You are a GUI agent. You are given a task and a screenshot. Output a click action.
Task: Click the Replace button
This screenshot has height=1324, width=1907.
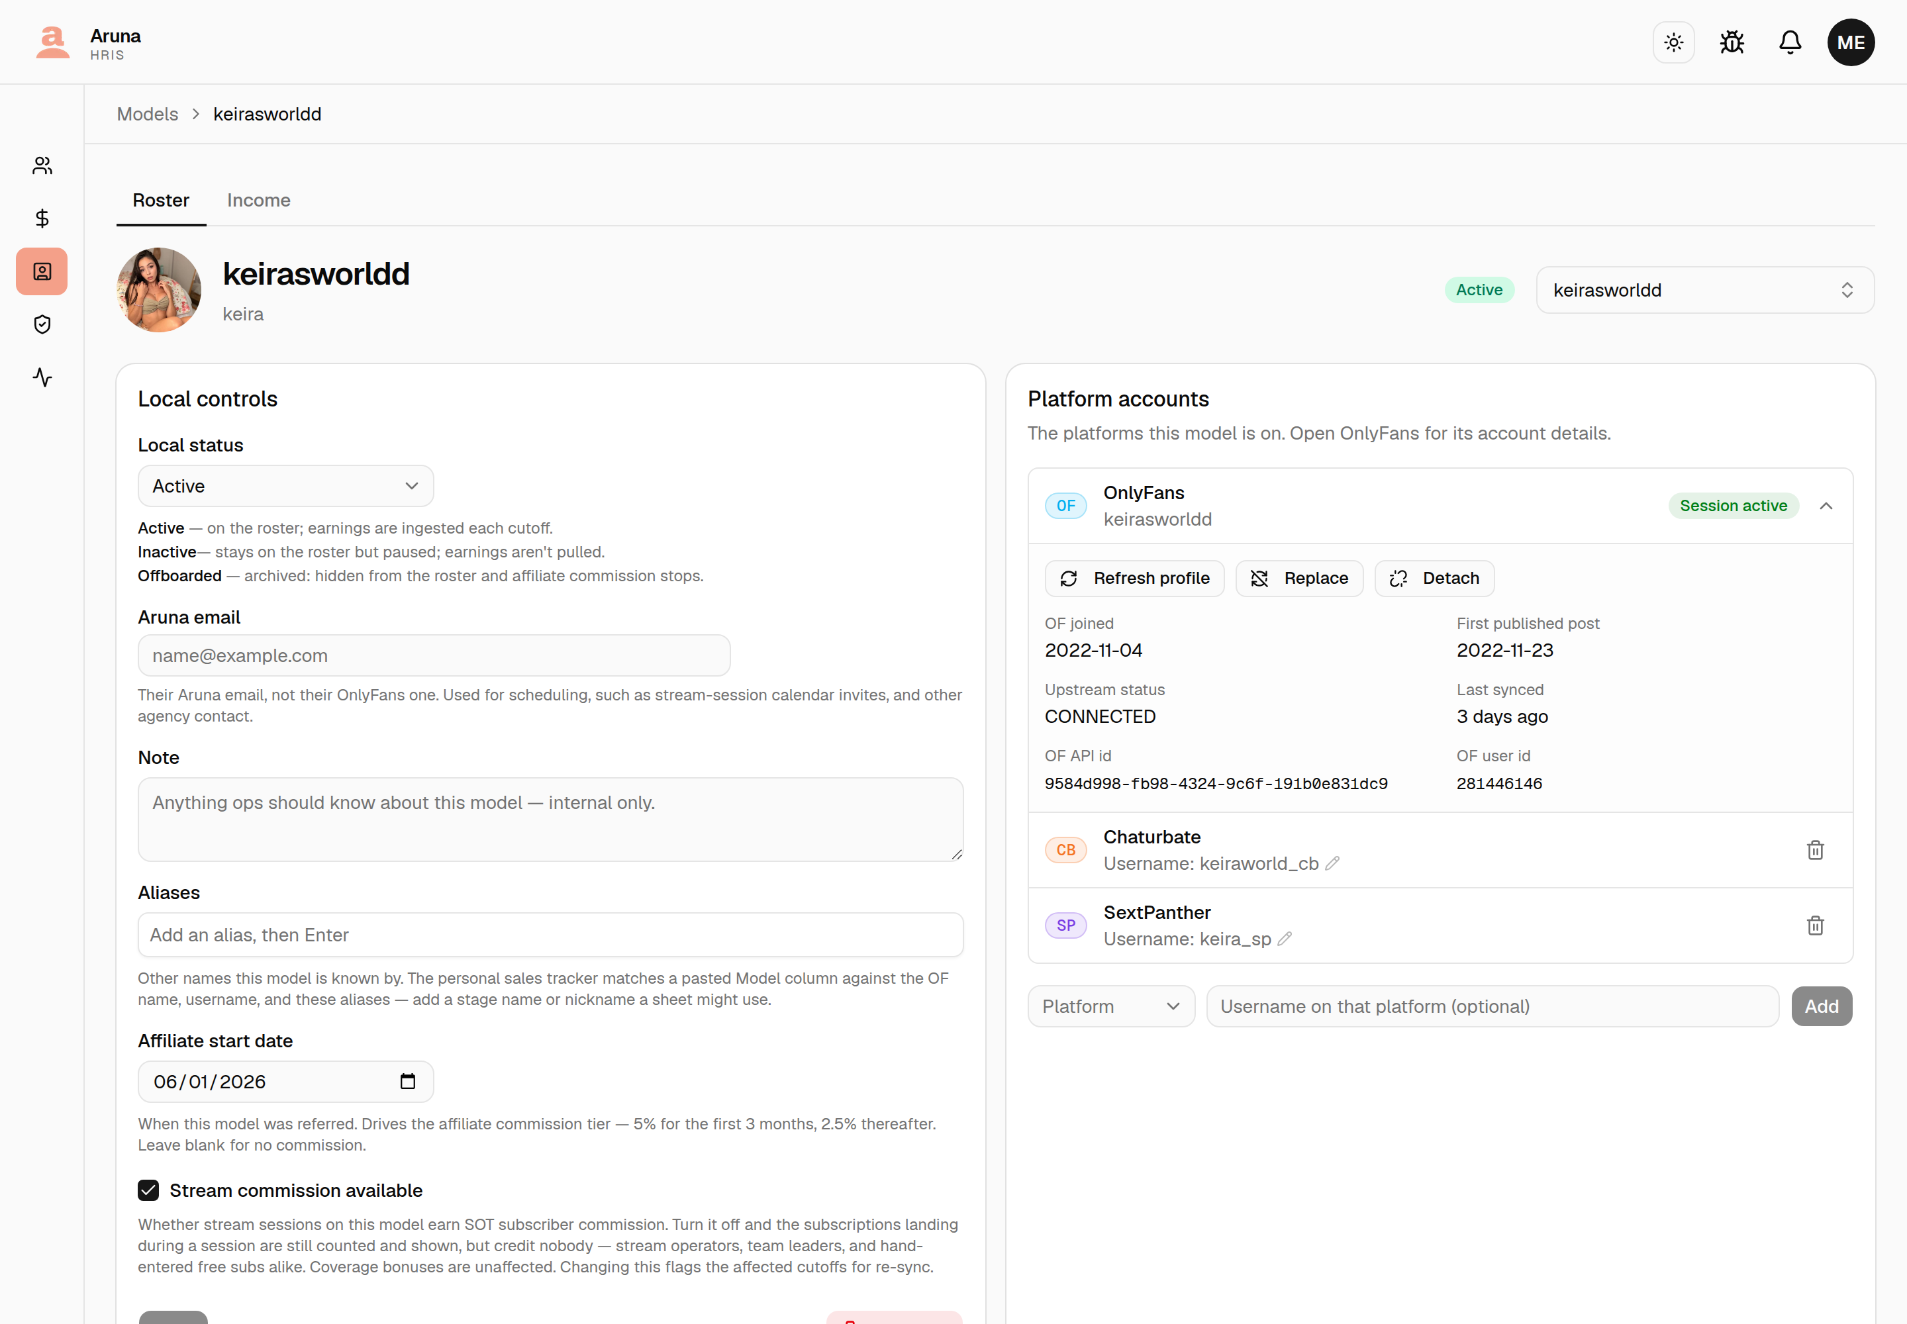pos(1298,579)
